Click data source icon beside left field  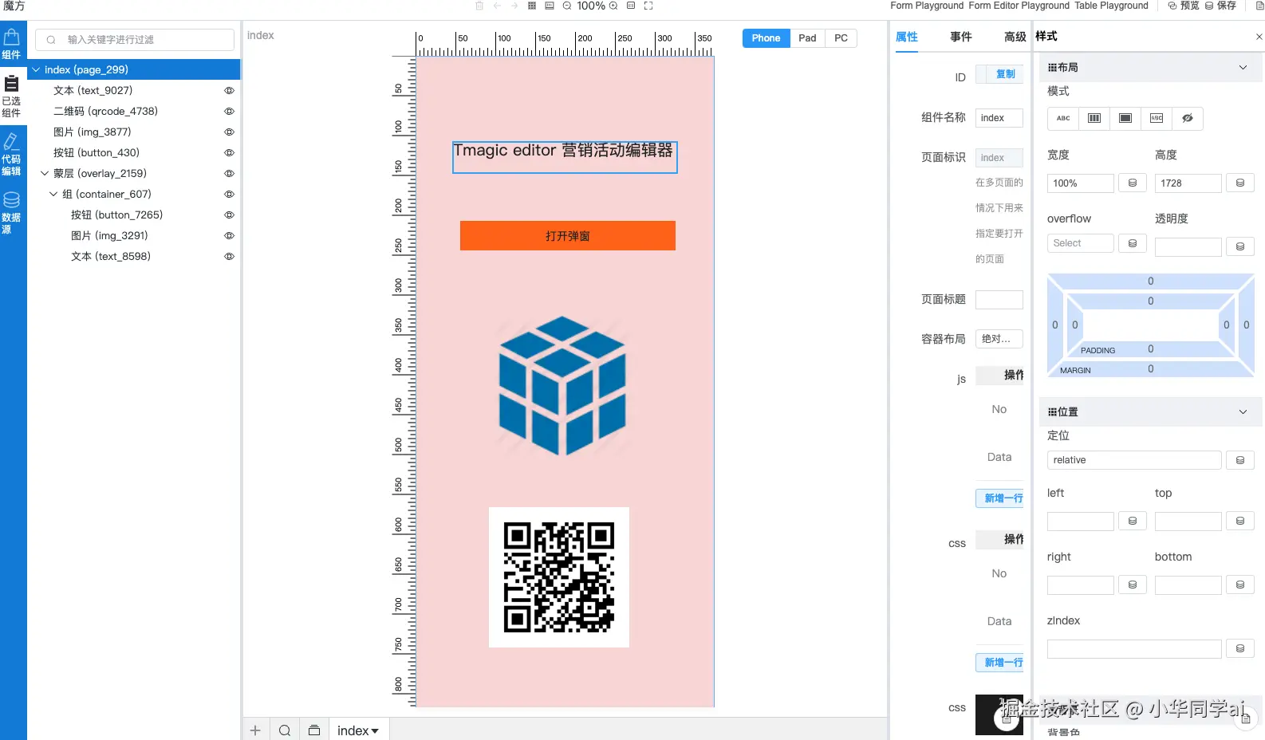(1133, 522)
